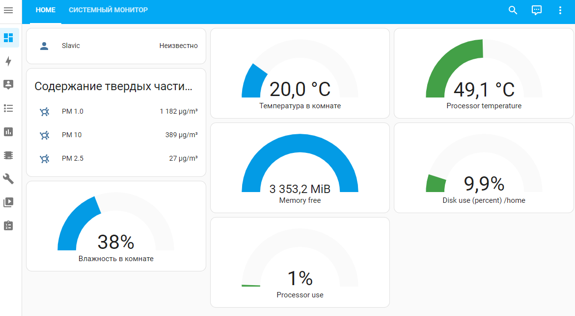Open the hamburger sidebar menu
Viewport: 575px width, 316px height.
(x=8, y=10)
